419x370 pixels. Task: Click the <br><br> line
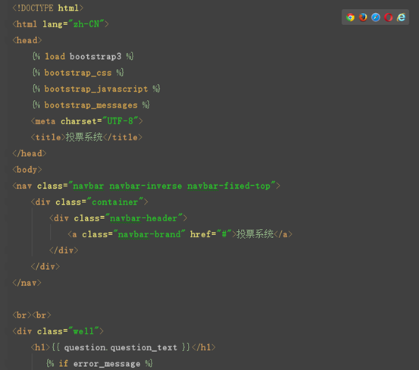(x=32, y=315)
